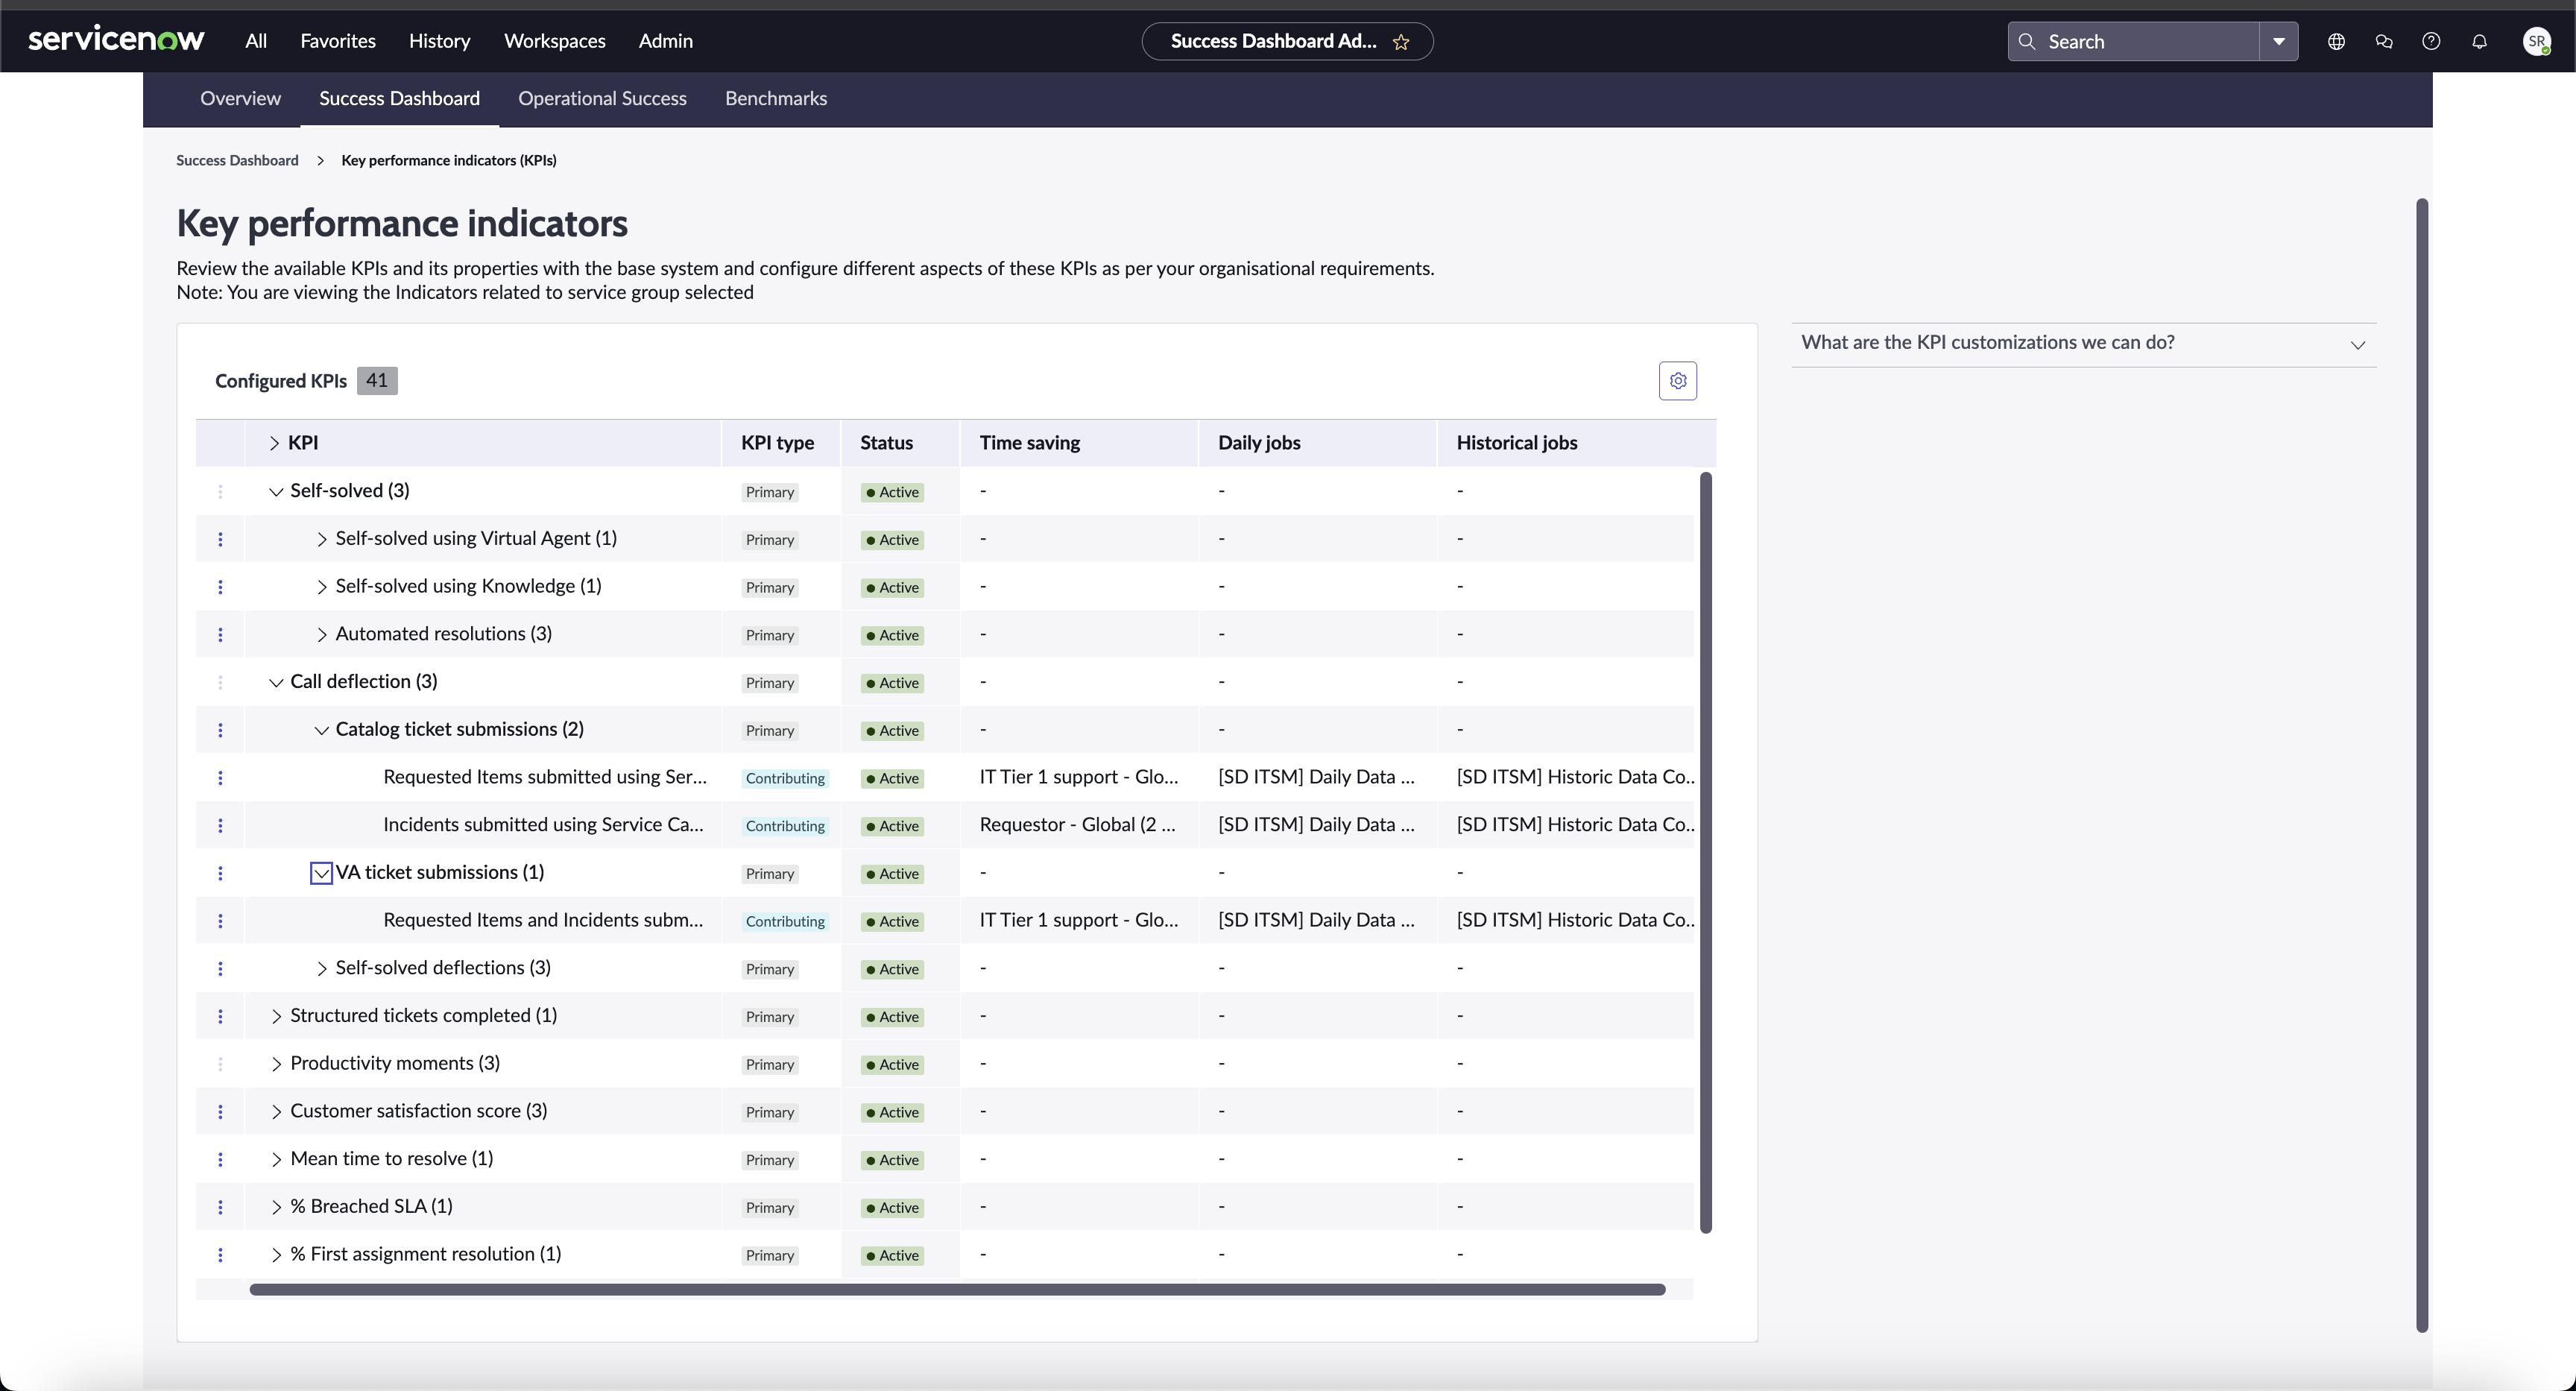The image size is (2576, 1391).
Task: Open the help question mark icon
Action: [x=2431, y=42]
